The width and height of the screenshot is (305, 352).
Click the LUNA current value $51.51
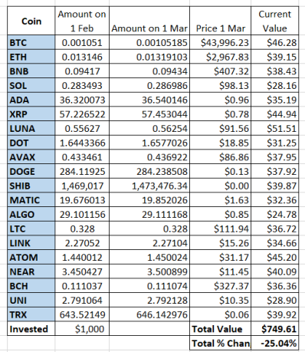(275, 128)
